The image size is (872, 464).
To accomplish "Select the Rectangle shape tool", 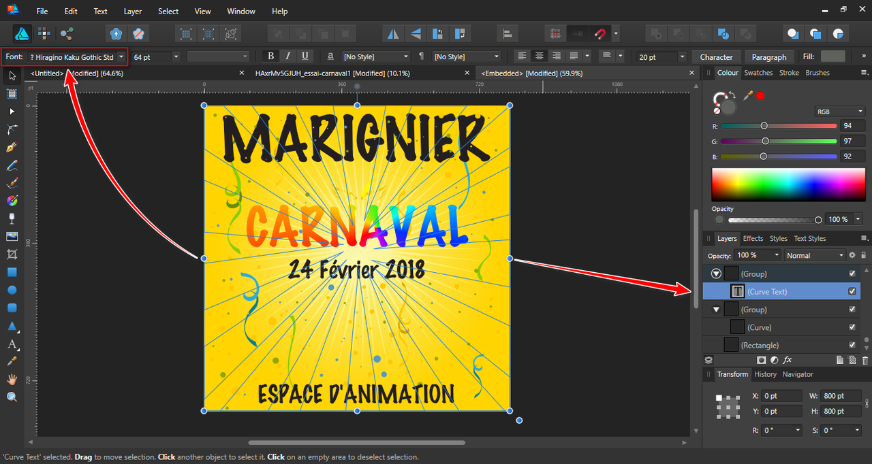I will (12, 272).
